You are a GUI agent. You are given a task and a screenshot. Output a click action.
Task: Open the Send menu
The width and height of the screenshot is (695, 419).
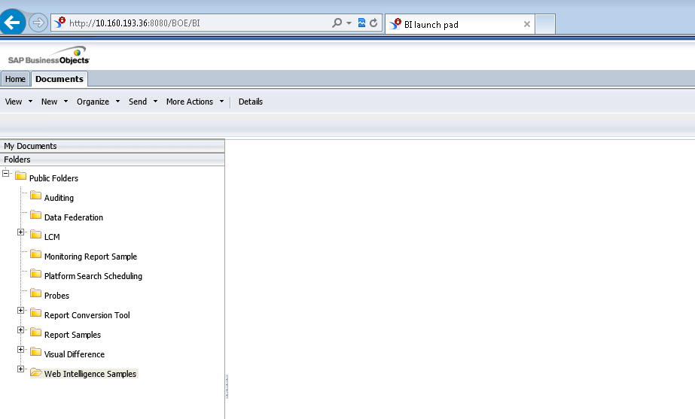pyautogui.click(x=138, y=102)
